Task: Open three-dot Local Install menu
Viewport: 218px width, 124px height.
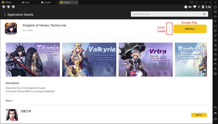Action: pyautogui.click(x=169, y=29)
